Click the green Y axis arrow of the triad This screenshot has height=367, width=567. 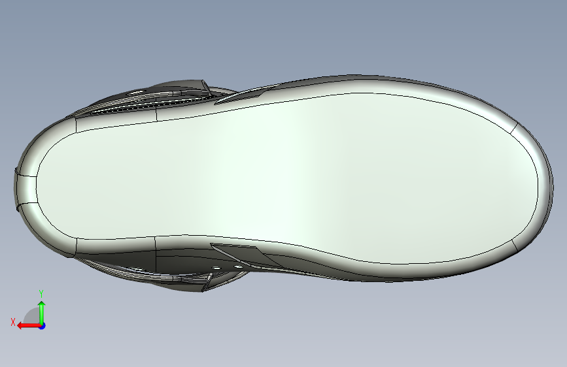pyautogui.click(x=42, y=312)
